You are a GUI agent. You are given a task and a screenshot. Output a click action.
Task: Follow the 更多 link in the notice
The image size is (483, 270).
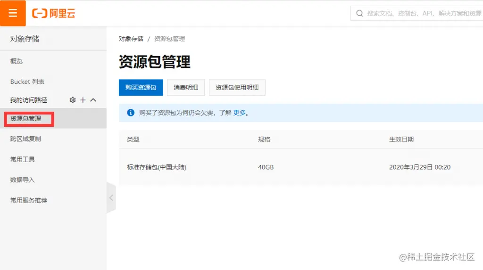tap(239, 113)
